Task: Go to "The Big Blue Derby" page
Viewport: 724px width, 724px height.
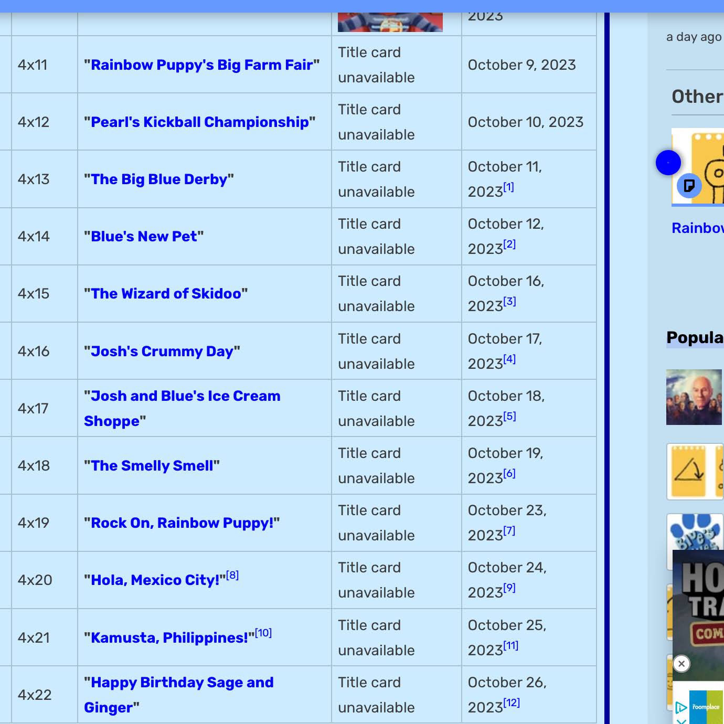Action: pyautogui.click(x=159, y=179)
